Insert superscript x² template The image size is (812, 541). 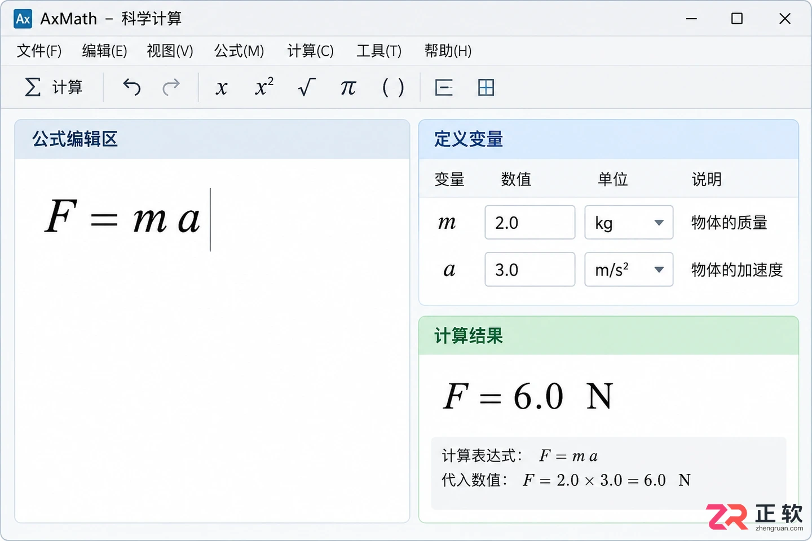point(264,87)
